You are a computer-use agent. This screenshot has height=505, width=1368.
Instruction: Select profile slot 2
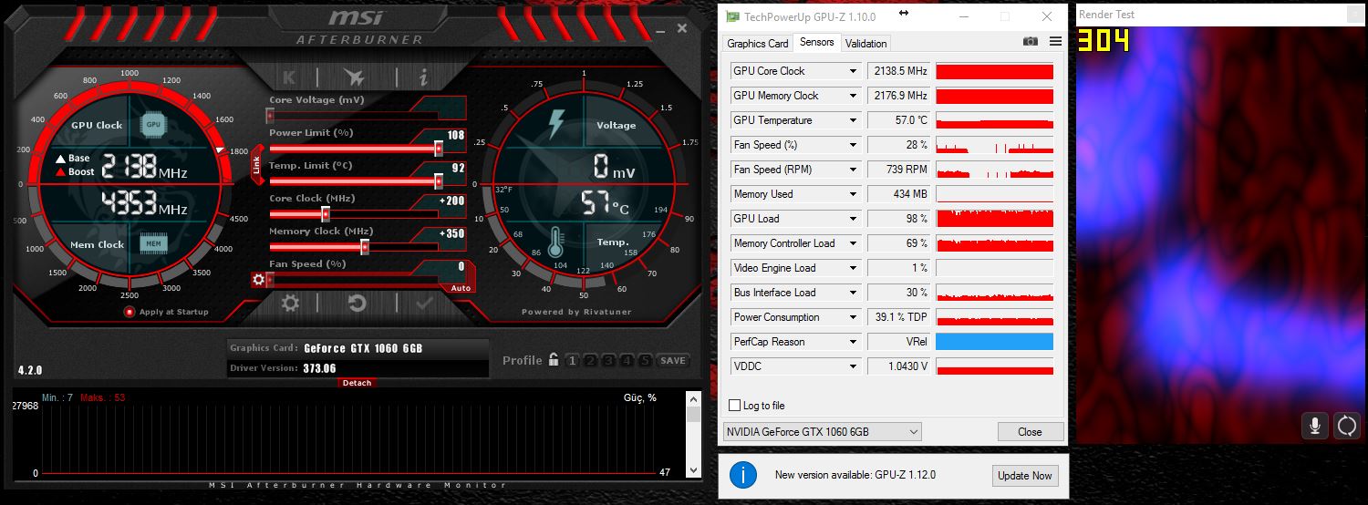590,361
